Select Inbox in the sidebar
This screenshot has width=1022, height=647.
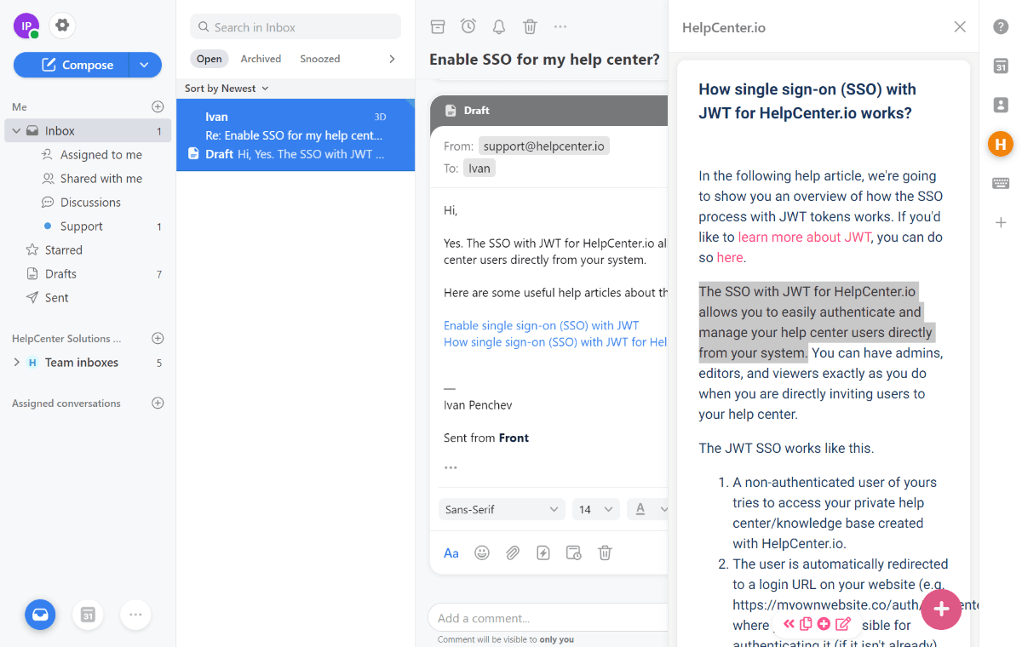pyautogui.click(x=88, y=131)
